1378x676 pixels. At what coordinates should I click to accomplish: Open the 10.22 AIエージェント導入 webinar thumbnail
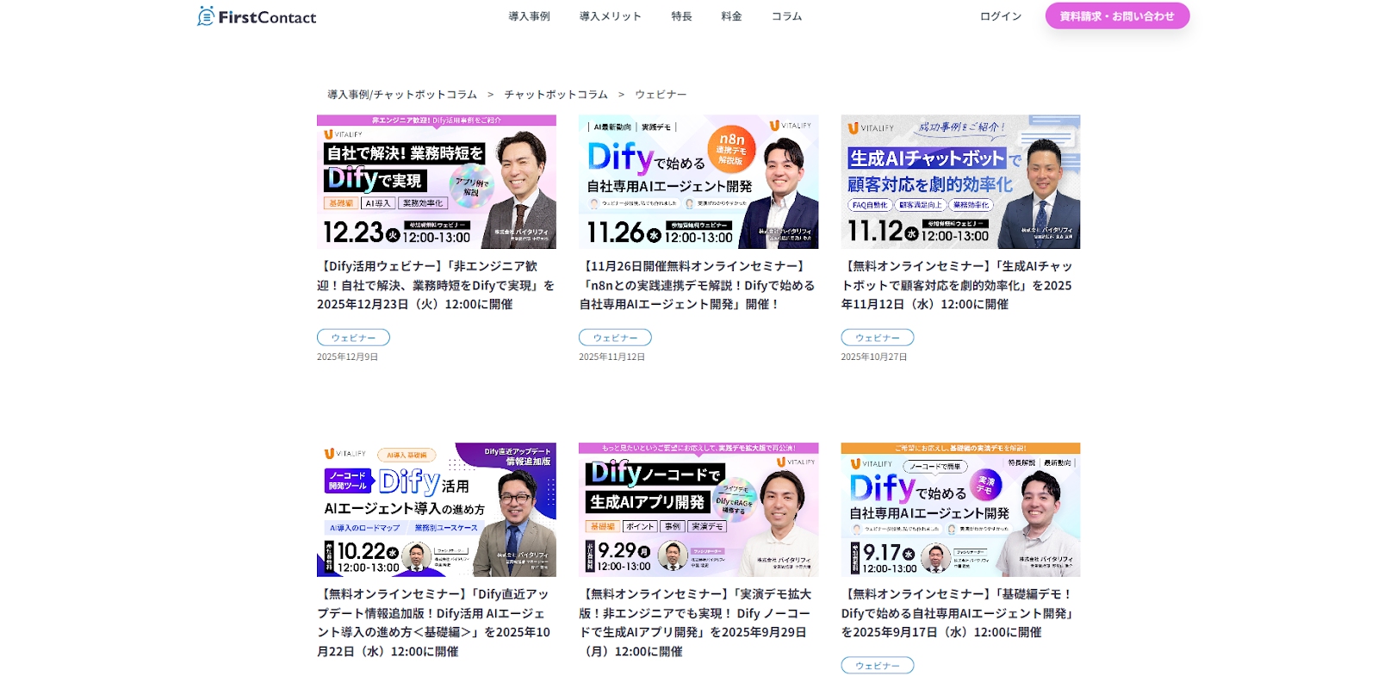(x=437, y=510)
